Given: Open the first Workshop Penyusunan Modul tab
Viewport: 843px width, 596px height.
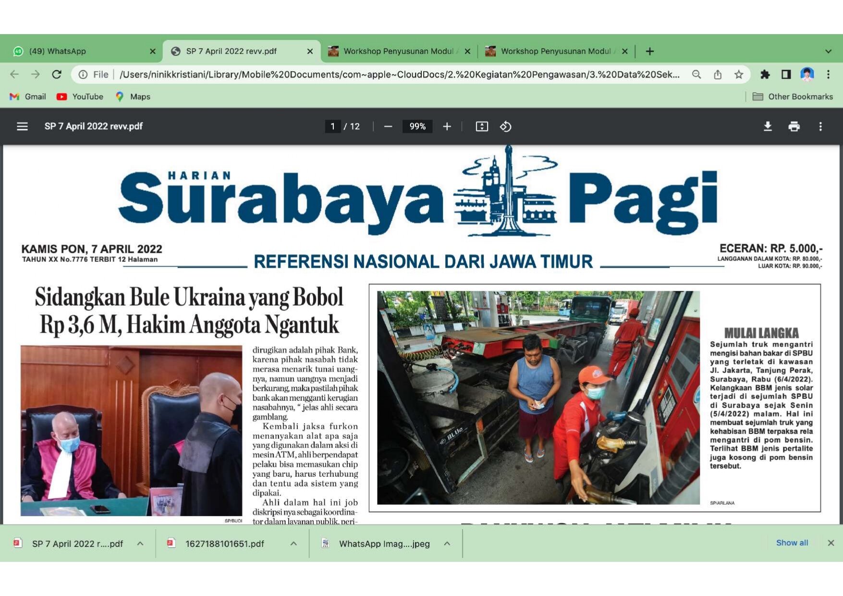Looking at the screenshot, I should [399, 51].
